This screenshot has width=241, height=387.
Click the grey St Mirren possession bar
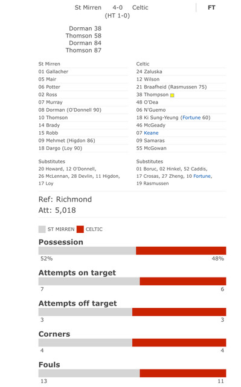tap(87, 250)
